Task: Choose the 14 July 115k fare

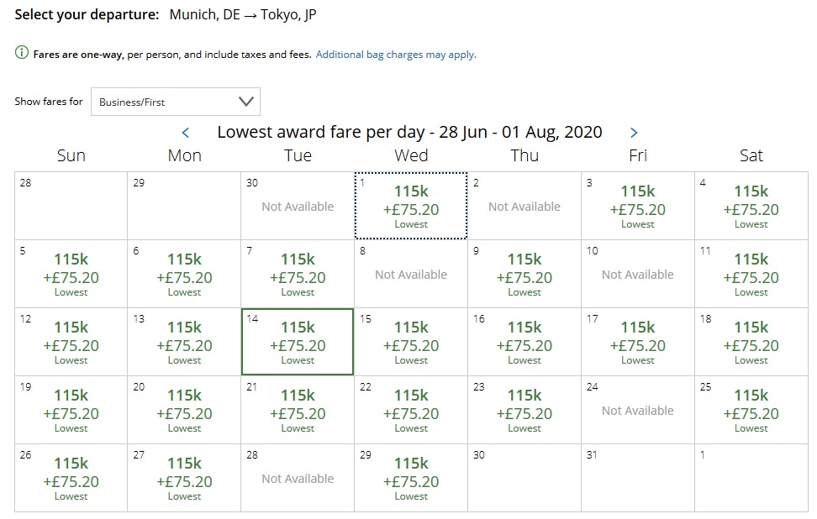Action: (x=298, y=342)
